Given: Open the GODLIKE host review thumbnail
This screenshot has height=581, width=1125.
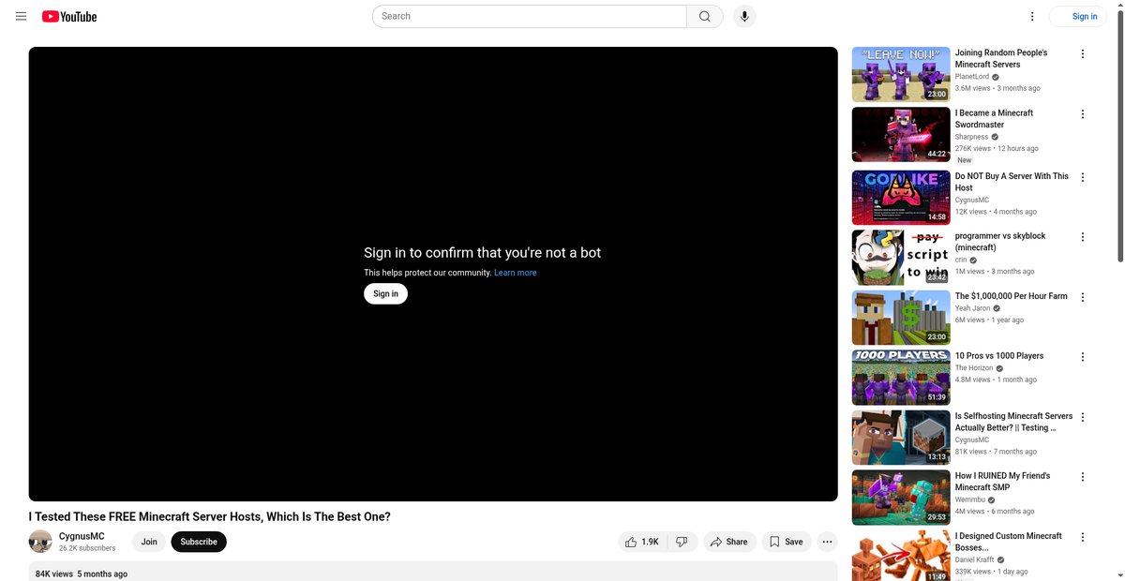Looking at the screenshot, I should [901, 197].
